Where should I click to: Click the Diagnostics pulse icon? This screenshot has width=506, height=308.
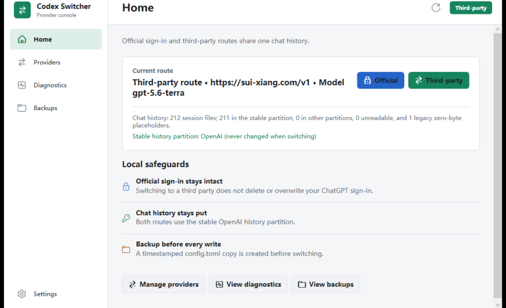(x=21, y=85)
